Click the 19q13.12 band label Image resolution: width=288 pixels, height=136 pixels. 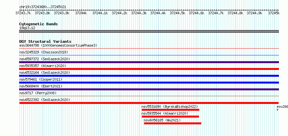click(x=27, y=28)
